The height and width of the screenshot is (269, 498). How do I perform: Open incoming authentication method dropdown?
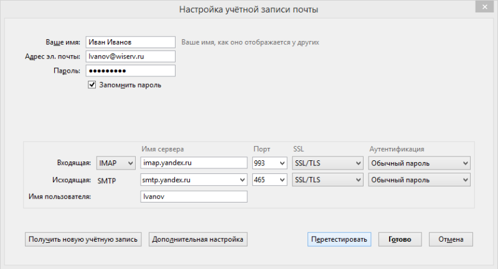[x=418, y=163]
